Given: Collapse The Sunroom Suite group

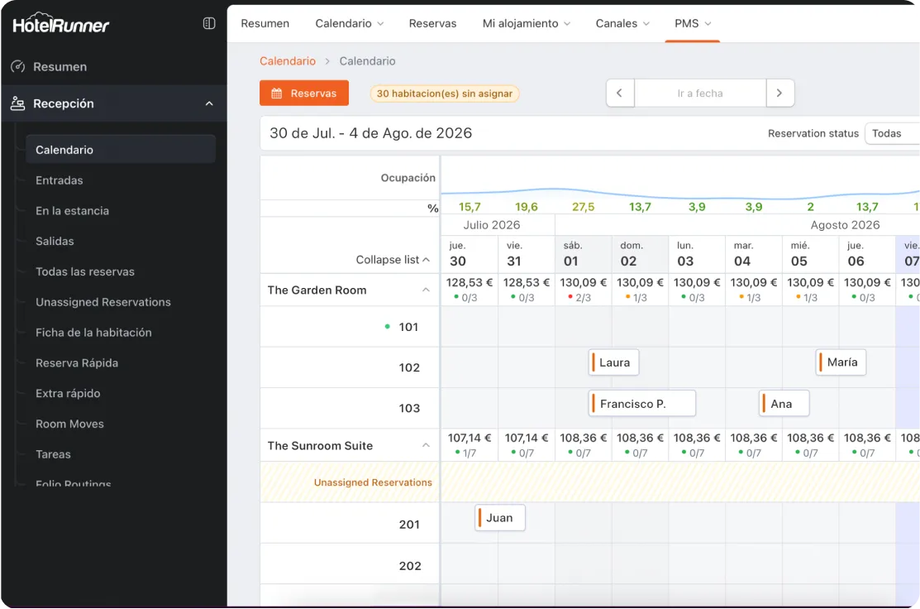Looking at the screenshot, I should (426, 446).
